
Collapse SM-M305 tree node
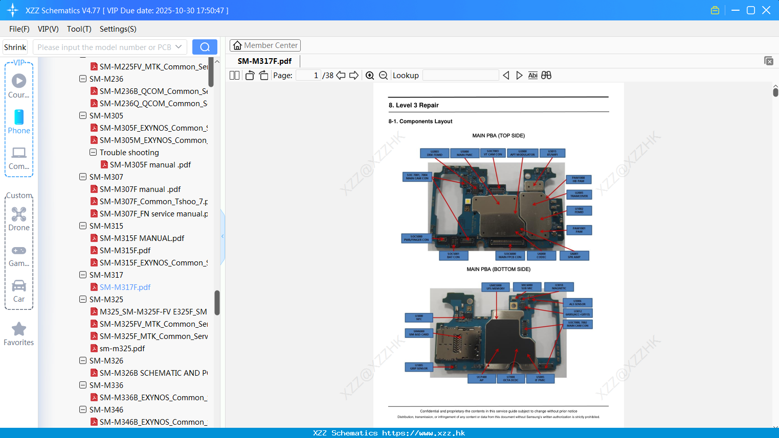[82, 115]
